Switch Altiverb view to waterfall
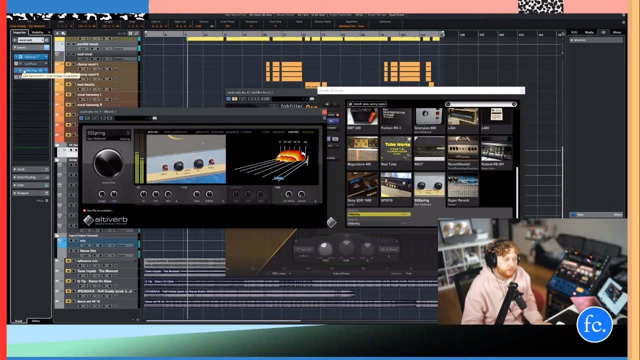This screenshot has height=360, width=640. pos(293,132)
